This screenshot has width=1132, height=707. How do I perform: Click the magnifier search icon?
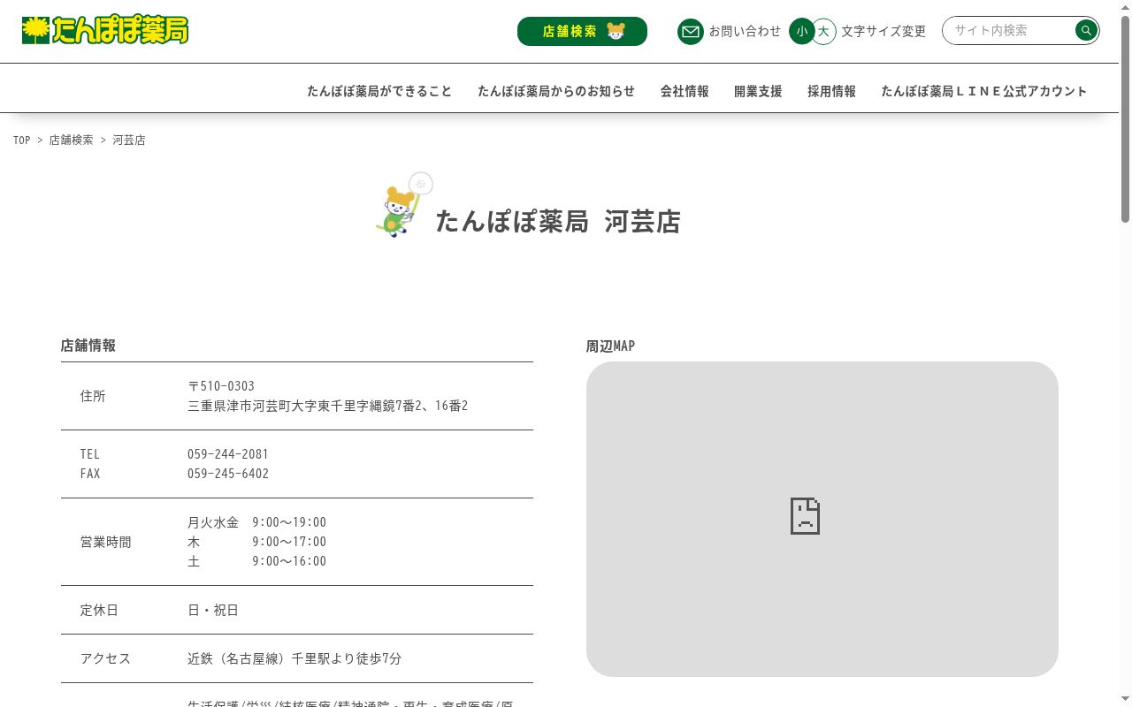coord(1086,30)
